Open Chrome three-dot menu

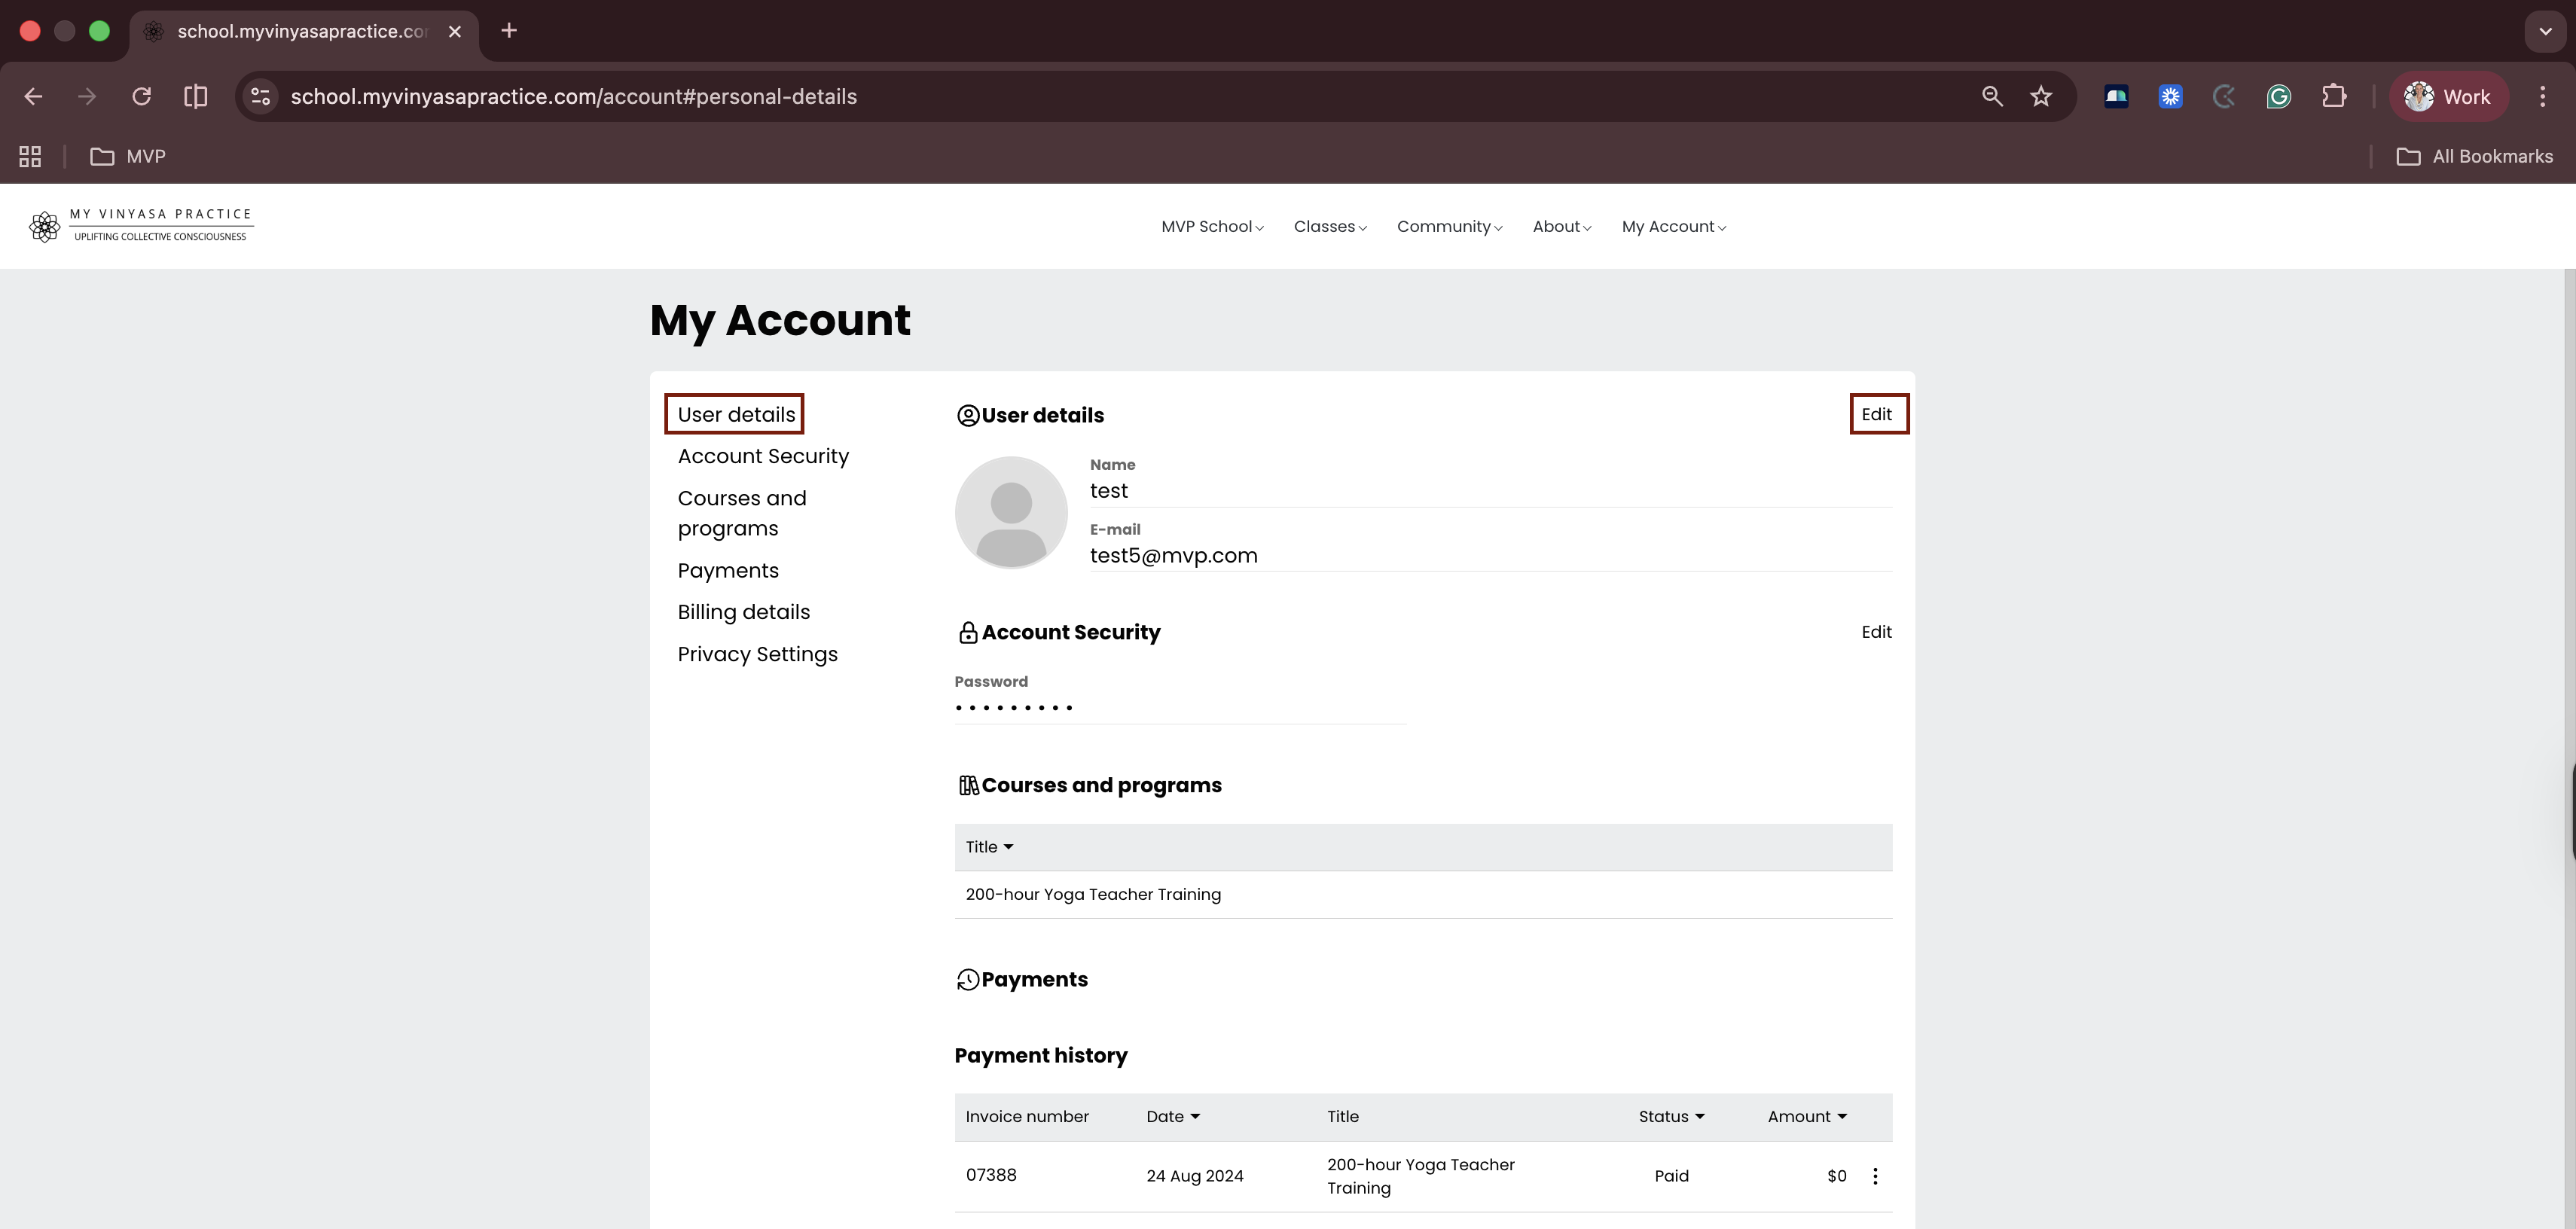[2542, 96]
